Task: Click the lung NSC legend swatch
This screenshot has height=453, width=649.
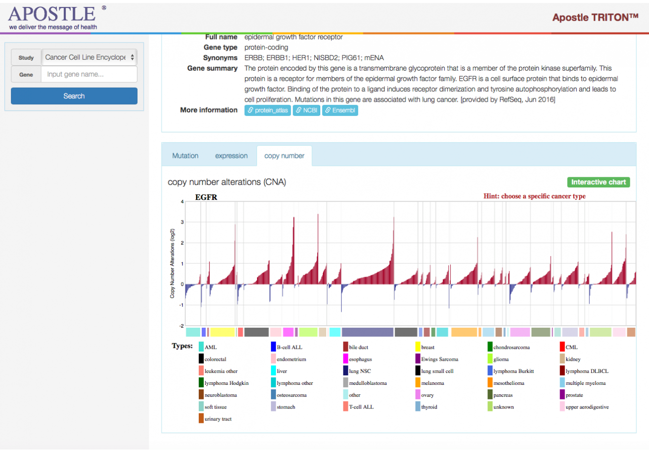Action: tap(346, 371)
